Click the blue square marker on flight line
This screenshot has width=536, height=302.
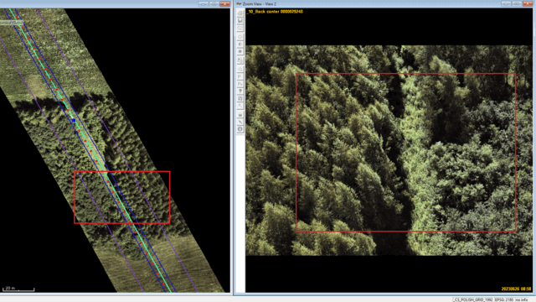[74, 121]
